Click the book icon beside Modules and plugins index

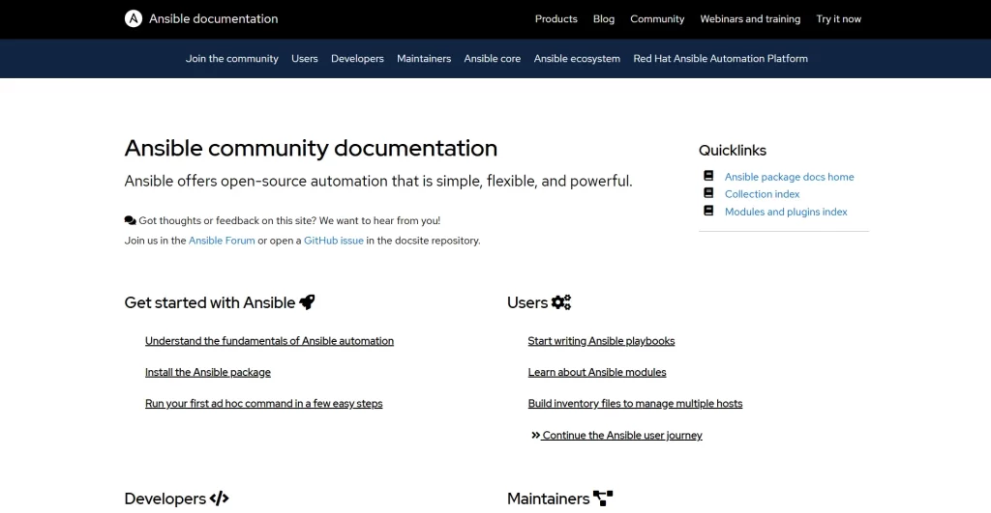click(708, 210)
